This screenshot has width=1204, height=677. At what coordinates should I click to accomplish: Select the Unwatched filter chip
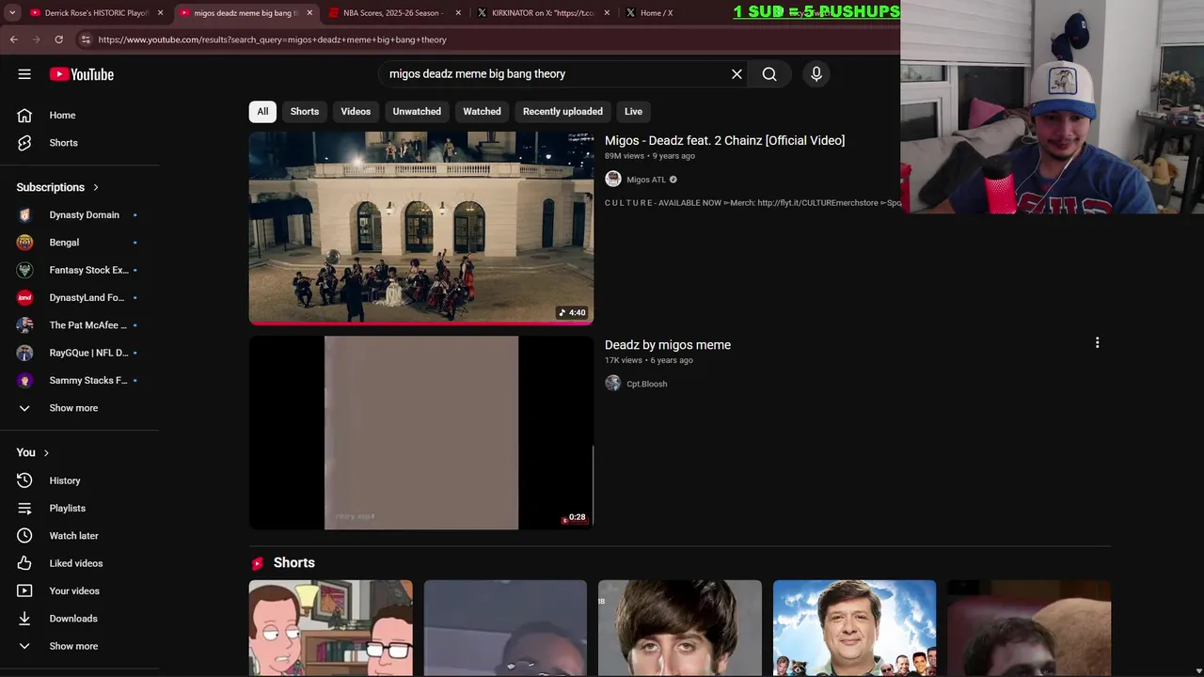[417, 111]
